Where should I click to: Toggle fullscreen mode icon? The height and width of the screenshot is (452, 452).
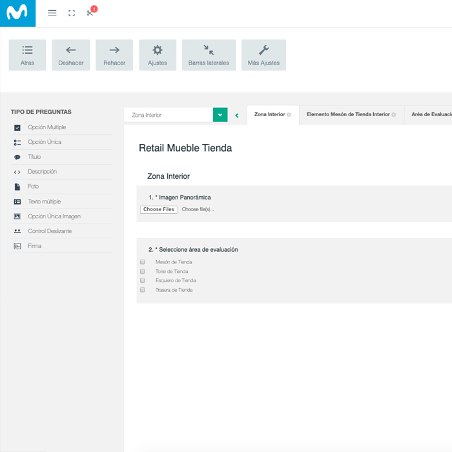click(x=72, y=13)
